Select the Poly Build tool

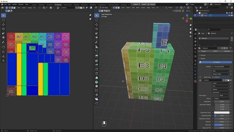tap(97, 78)
